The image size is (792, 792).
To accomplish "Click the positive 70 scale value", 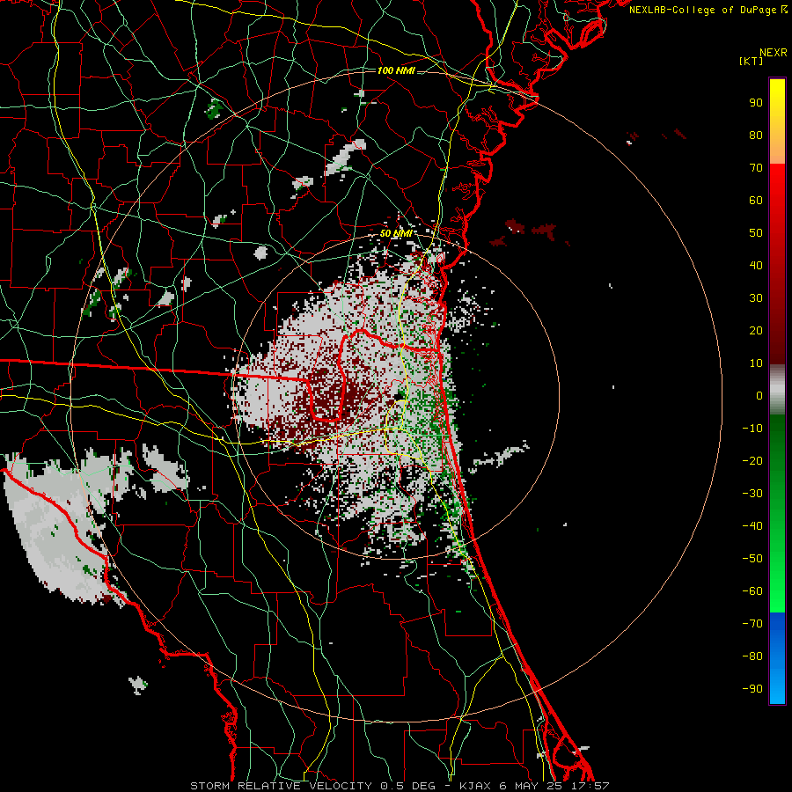I will [x=756, y=168].
